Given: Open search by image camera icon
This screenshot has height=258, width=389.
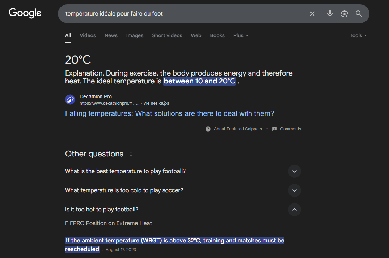Looking at the screenshot, I should (x=344, y=14).
